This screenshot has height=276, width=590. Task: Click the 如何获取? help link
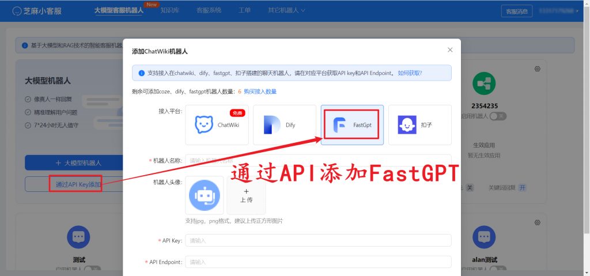410,73
